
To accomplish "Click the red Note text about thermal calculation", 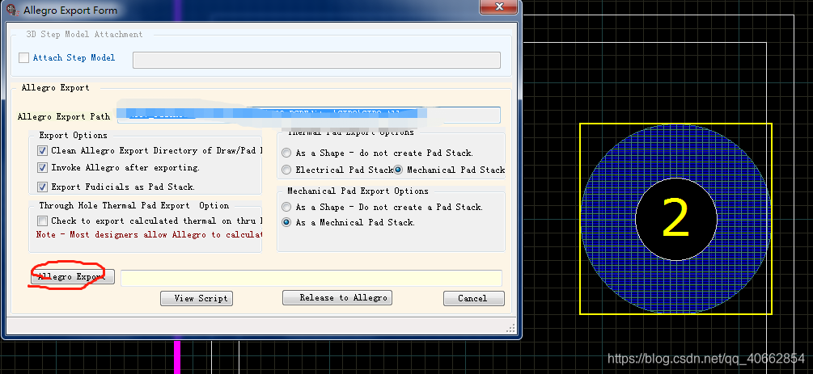I will [x=150, y=234].
